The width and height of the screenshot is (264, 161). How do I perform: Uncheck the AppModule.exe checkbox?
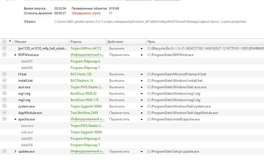pos(4,113)
